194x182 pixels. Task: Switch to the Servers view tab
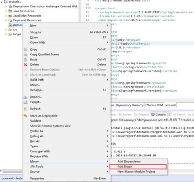click(125, 115)
